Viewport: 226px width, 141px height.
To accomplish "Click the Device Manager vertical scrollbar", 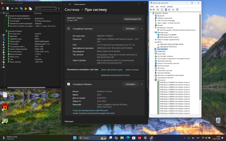I will (x=200, y=57).
